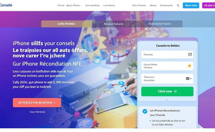The height and width of the screenshot is (132, 215).
Task: Open the Connercents menu item
Action: pyautogui.click(x=166, y=6)
